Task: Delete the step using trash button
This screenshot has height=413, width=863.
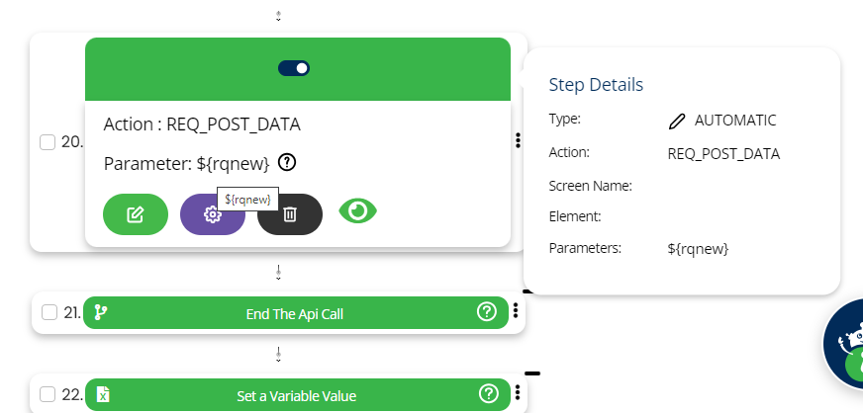Action: pyautogui.click(x=290, y=214)
